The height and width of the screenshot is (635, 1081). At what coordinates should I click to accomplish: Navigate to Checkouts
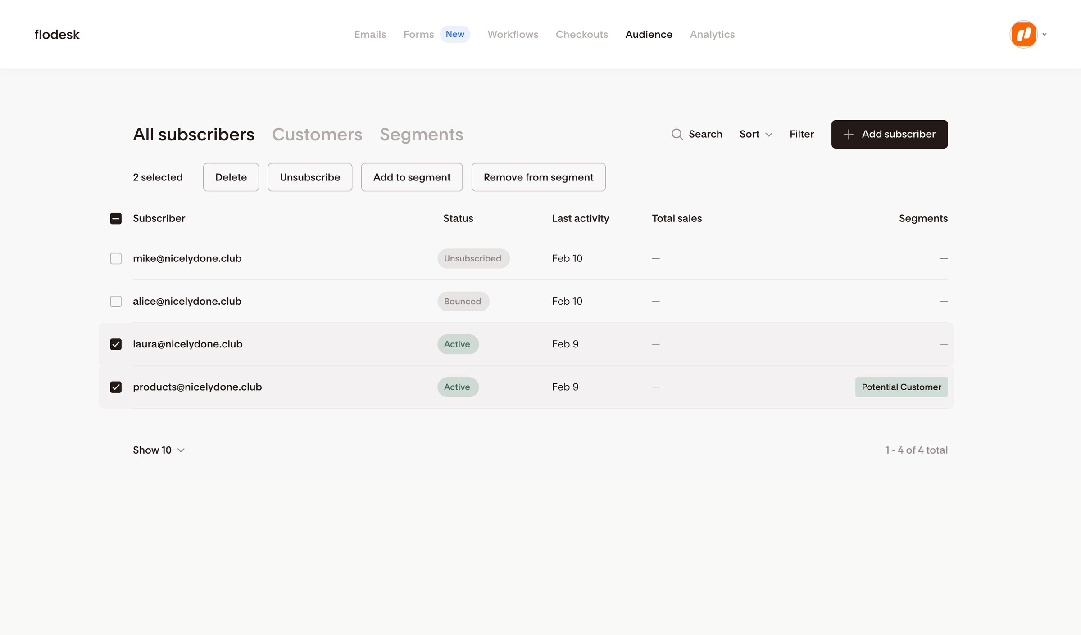[581, 34]
